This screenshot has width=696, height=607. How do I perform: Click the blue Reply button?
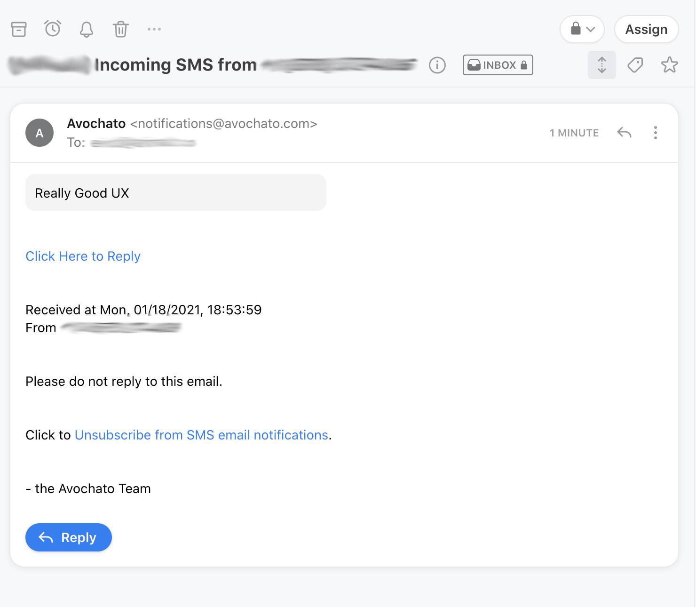pyautogui.click(x=69, y=537)
